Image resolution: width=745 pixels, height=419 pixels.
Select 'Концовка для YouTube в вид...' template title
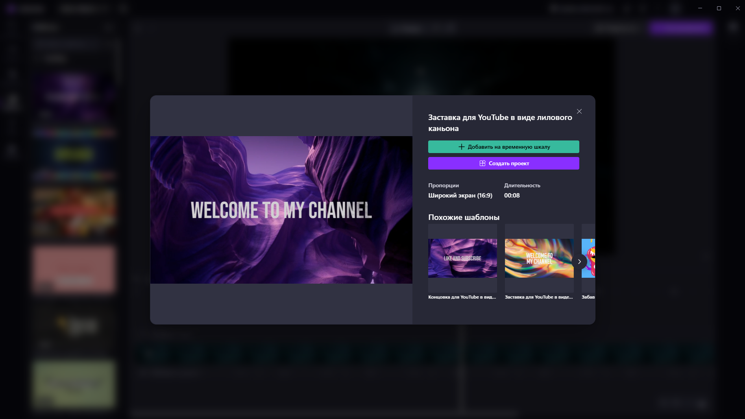click(462, 297)
